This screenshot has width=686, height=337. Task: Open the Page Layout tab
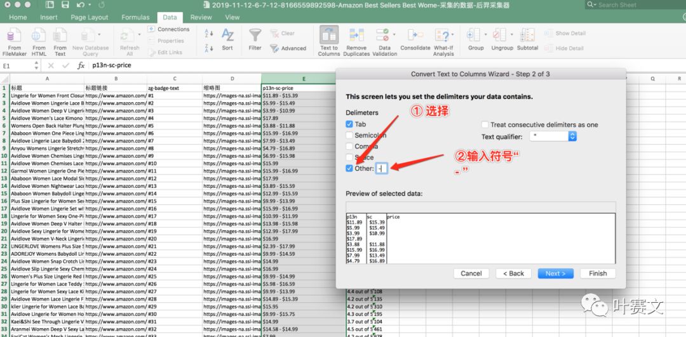click(x=89, y=18)
